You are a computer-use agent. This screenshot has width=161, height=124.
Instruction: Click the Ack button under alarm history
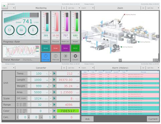click(x=87, y=119)
